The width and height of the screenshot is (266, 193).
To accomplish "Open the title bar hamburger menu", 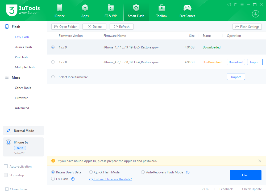I will (242, 5).
